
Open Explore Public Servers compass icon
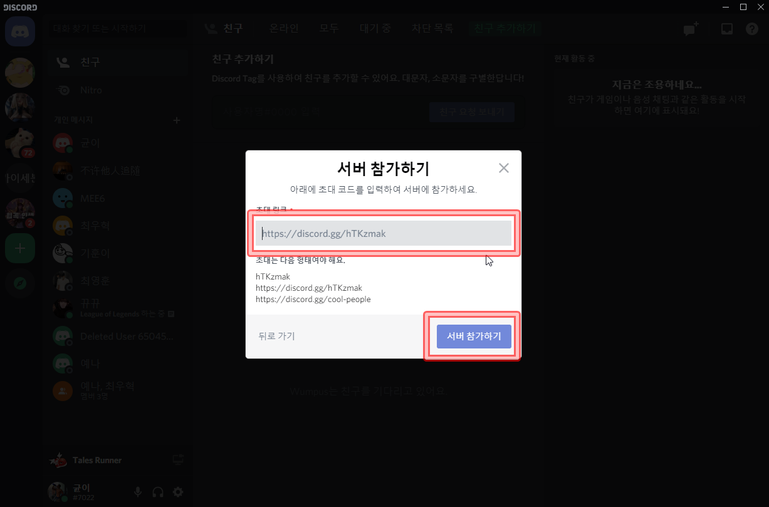tap(20, 284)
